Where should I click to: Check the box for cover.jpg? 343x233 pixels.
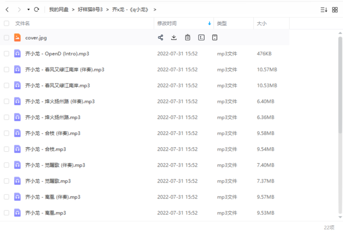(6, 38)
